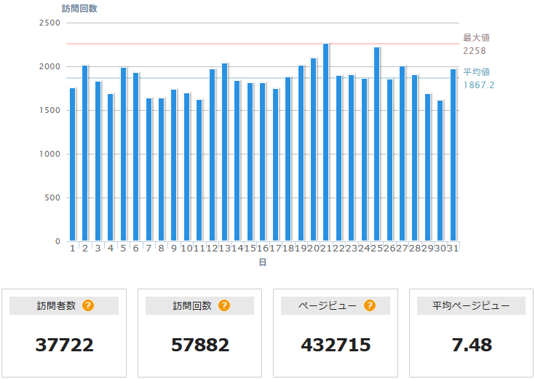Click the 平均値 label on the right
The image size is (535, 379).
(476, 71)
